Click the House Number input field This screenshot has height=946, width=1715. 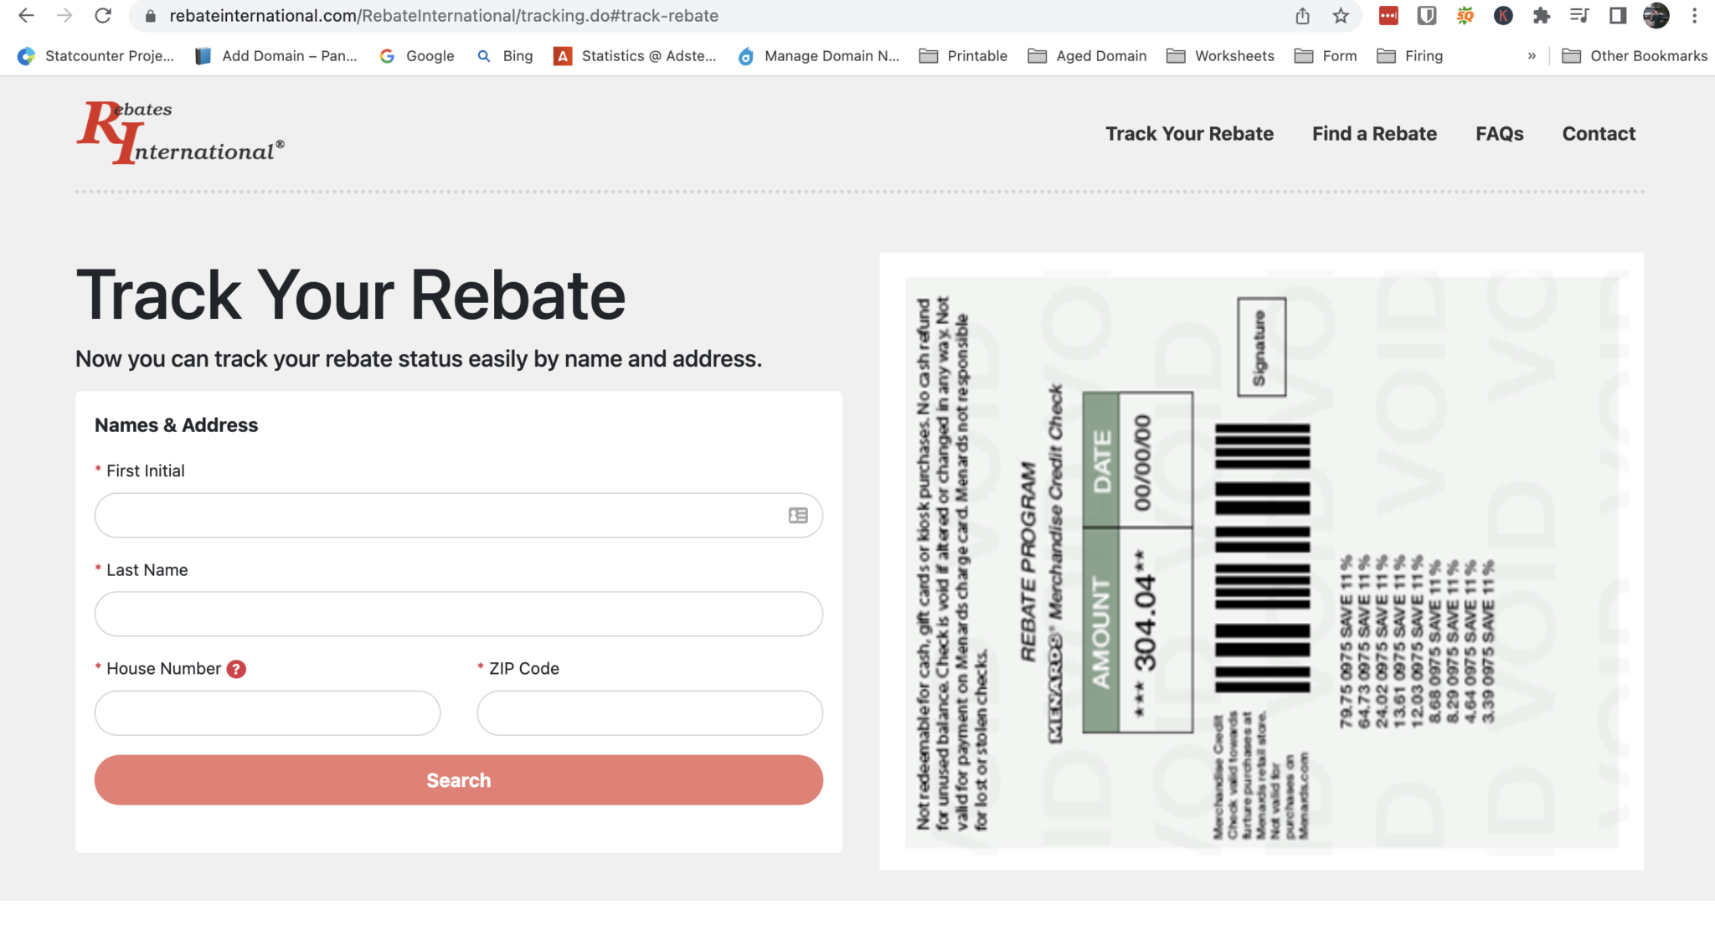click(x=267, y=712)
